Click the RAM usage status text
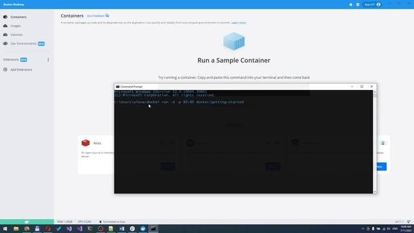The width and height of the screenshot is (414, 233). (x=65, y=221)
